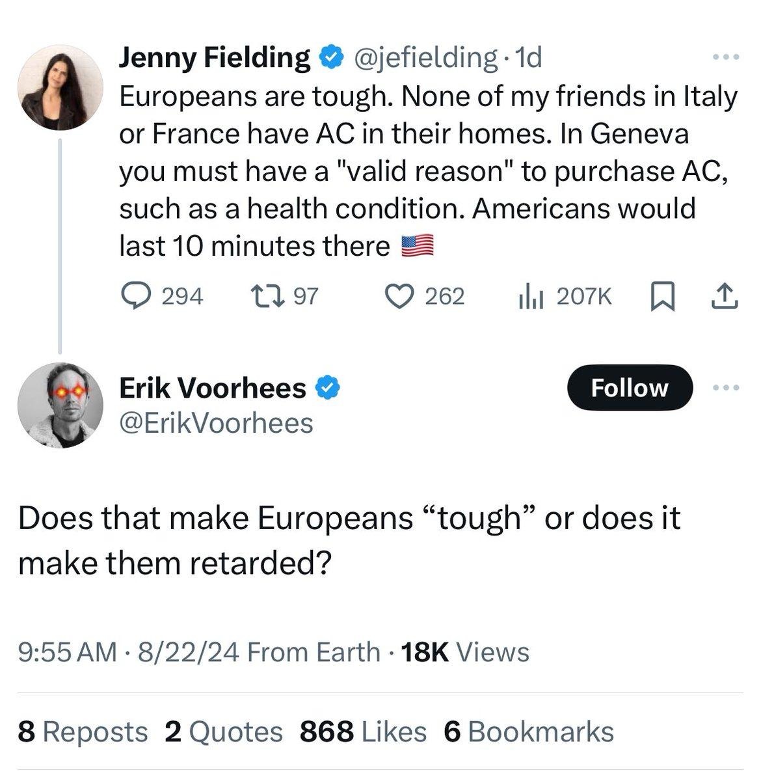View the 8 Reposts list
Screen dimensions: 761x781
click(83, 732)
